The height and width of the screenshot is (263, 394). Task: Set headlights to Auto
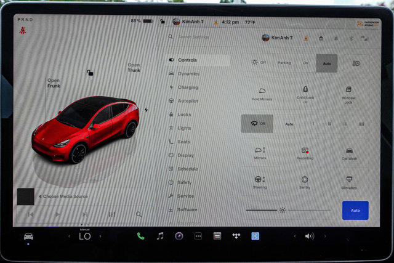coord(327,63)
